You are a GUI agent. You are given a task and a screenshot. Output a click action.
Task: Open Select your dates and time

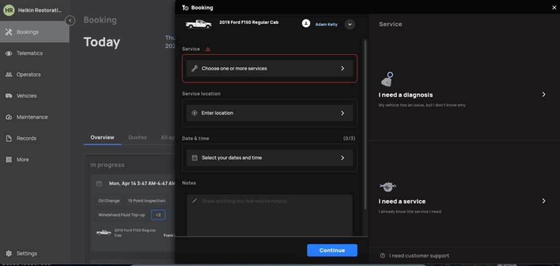(x=269, y=158)
